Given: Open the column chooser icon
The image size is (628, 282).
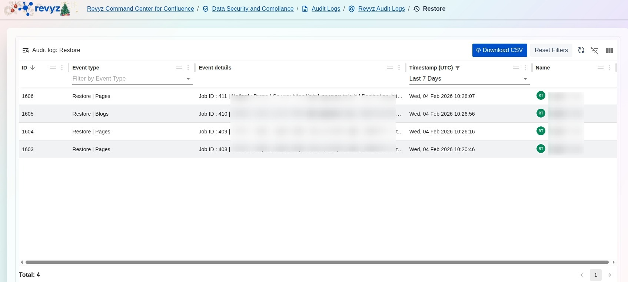Looking at the screenshot, I should (x=609, y=50).
